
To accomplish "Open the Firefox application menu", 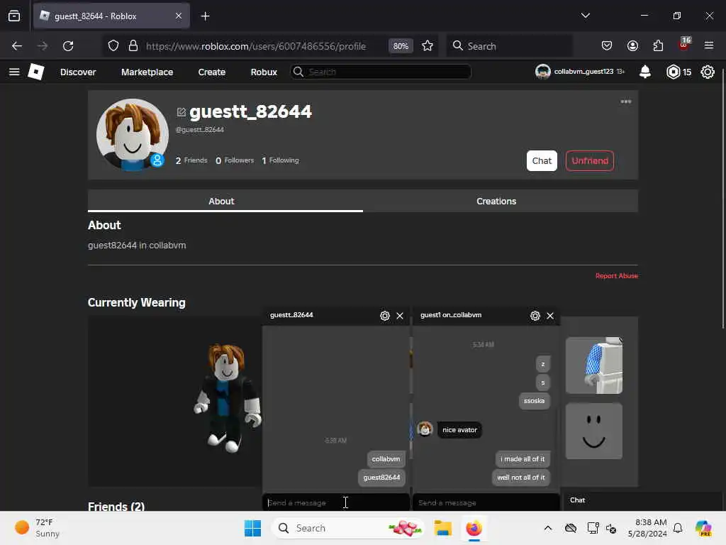I will click(x=709, y=46).
